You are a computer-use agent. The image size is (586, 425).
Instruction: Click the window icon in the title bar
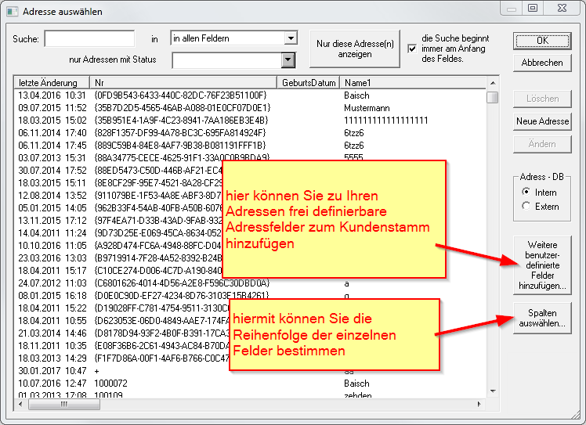tap(12, 12)
